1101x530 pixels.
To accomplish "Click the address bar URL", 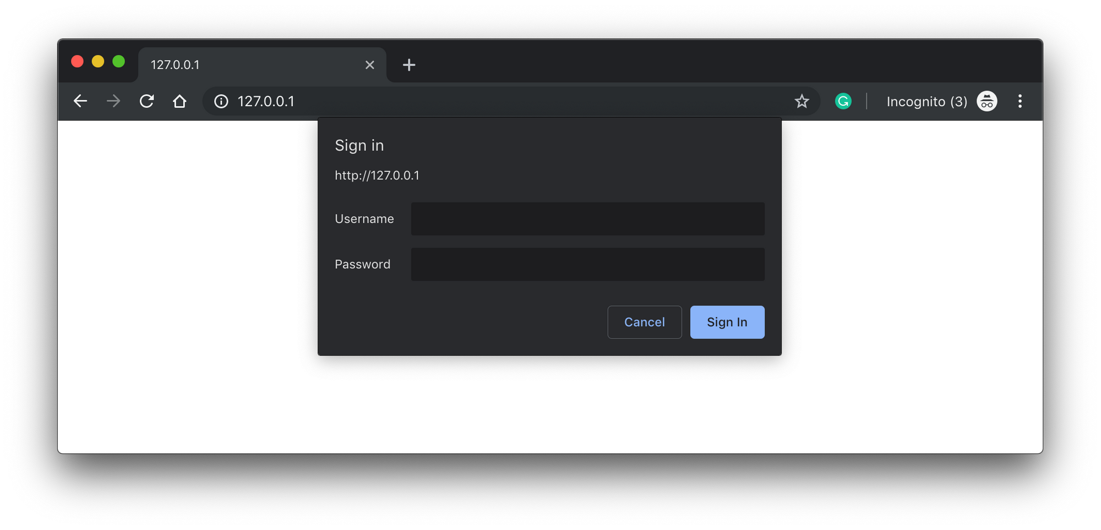I will click(x=266, y=101).
